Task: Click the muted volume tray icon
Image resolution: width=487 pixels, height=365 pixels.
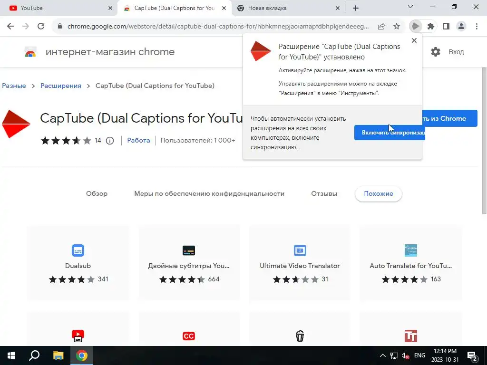Action: pos(405,355)
